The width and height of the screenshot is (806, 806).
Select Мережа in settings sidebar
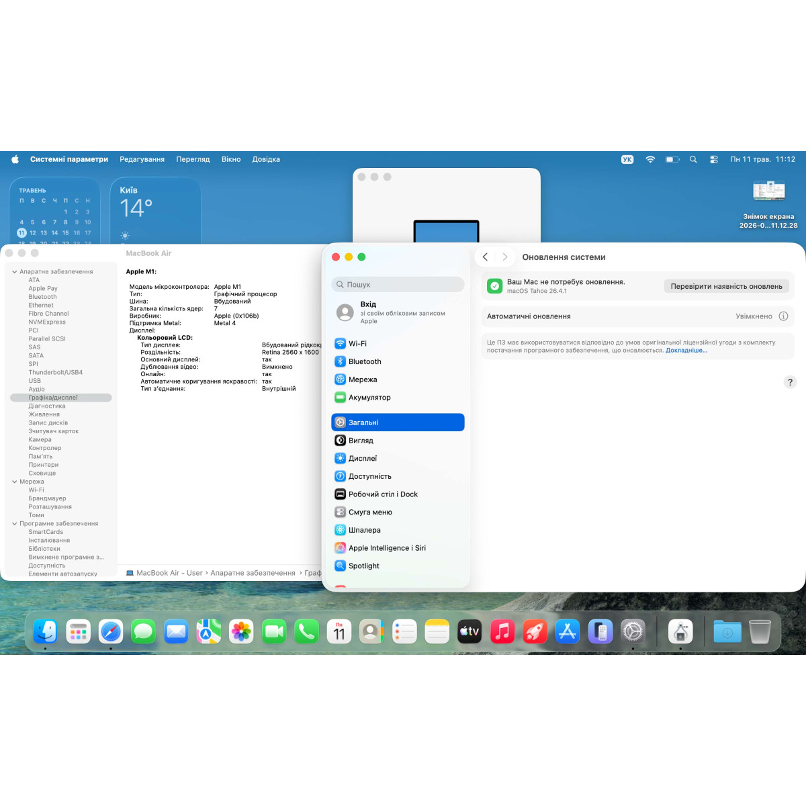coord(398,379)
